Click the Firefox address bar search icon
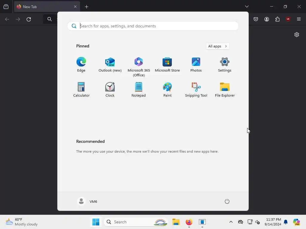This screenshot has width=306, height=229. click(49, 19)
